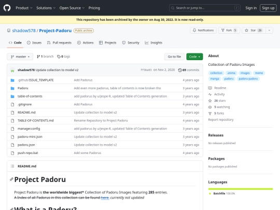Open the Projects tab

108,43
